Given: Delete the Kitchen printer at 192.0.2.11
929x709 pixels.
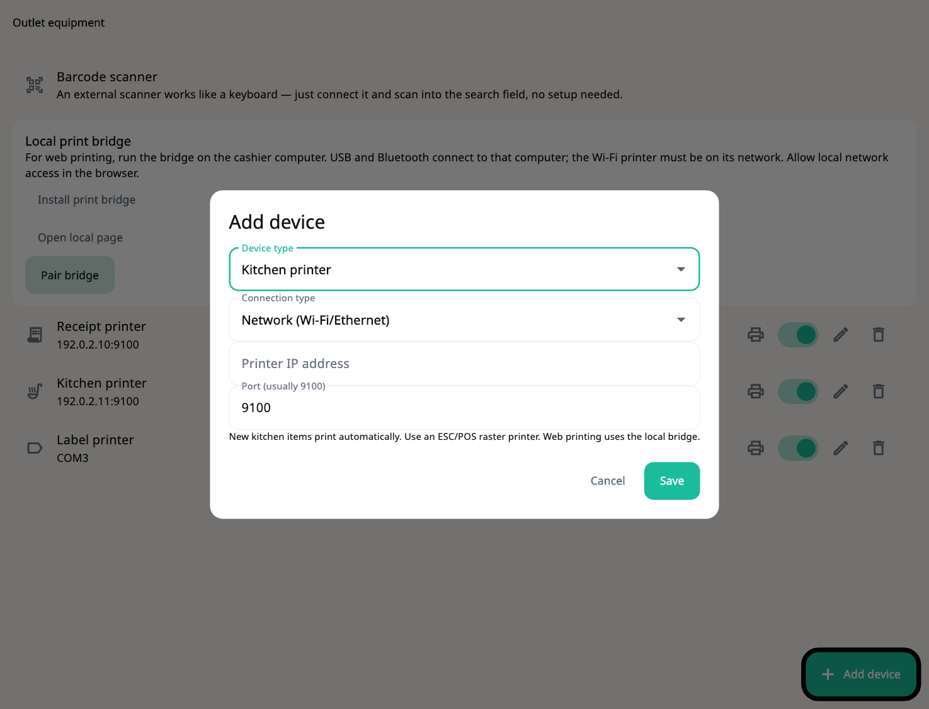Looking at the screenshot, I should pos(879,391).
